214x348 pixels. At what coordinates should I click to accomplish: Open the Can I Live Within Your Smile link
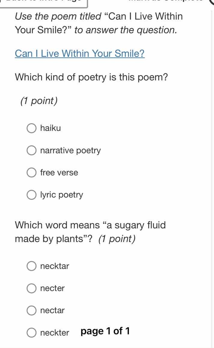(x=80, y=53)
